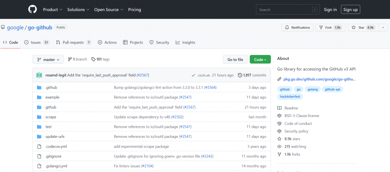Select the hacktoberfest topic tag
Image resolution: width=390 pixels, height=172 pixels.
click(x=290, y=96)
